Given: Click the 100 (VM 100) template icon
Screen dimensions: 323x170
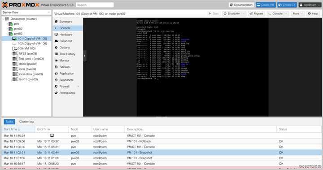Looking at the screenshot, I should coord(15,48).
